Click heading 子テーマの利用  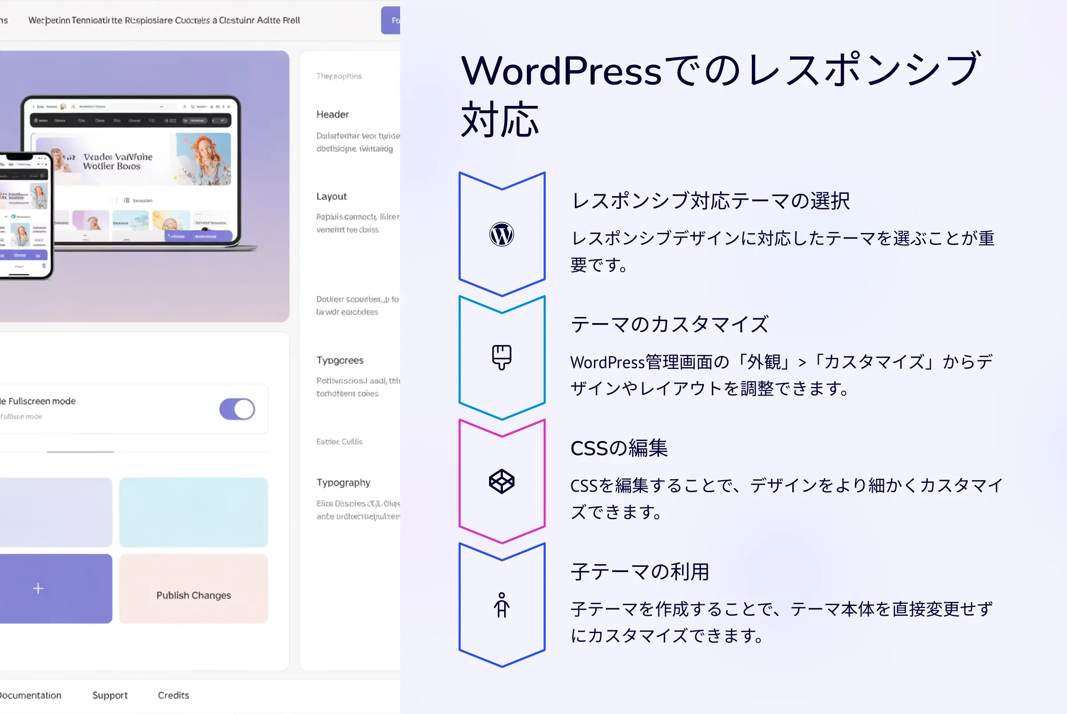point(640,572)
